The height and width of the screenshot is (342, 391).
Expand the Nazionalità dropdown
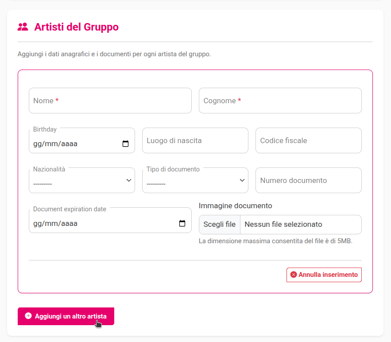[x=82, y=180]
